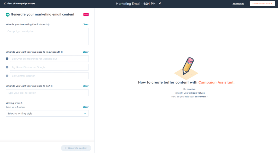Screen dimensions: 278x153
Task: Click the pink AI badge
Action: click(x=86, y=14)
